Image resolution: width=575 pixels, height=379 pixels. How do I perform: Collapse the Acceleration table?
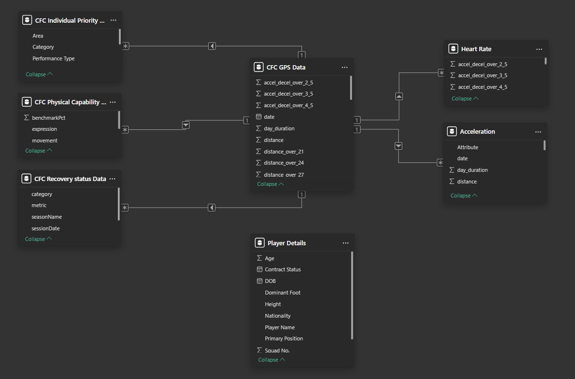pyautogui.click(x=464, y=196)
